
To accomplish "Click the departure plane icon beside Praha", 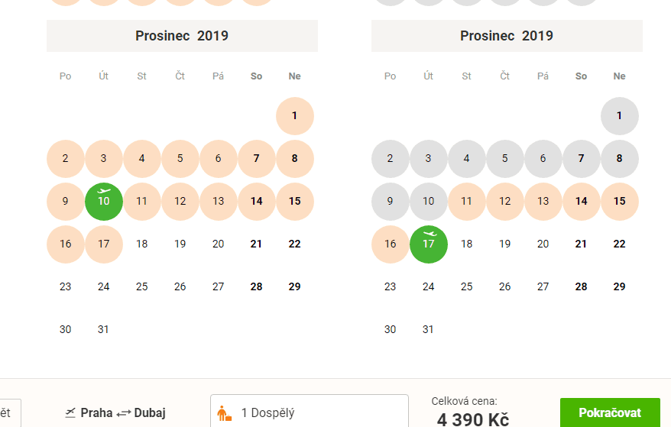I will (x=70, y=413).
